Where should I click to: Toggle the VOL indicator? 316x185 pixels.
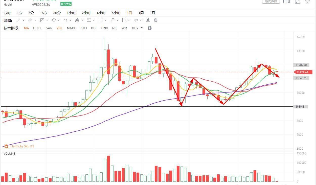tap(59, 28)
